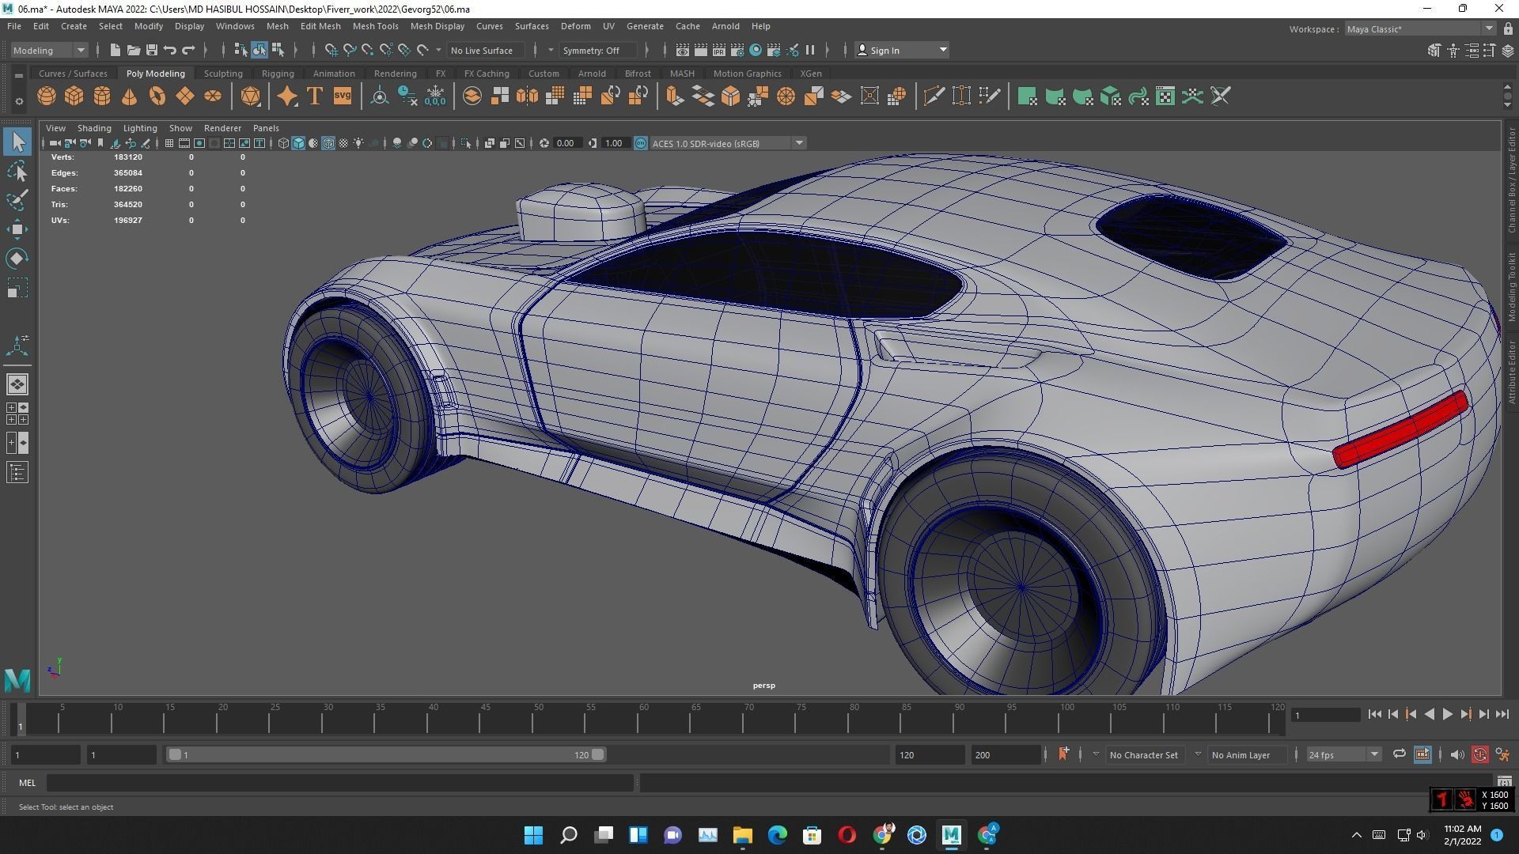
Task: Click the Sign In button
Action: pos(886,50)
